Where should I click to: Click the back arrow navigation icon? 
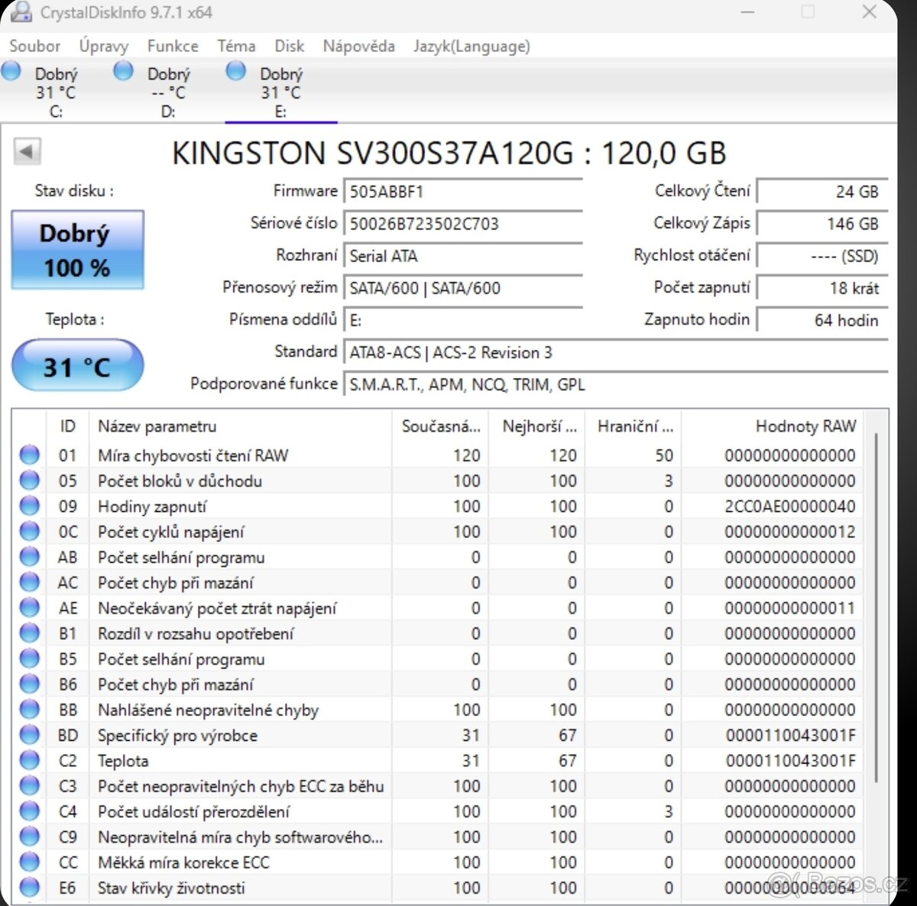pos(28,150)
